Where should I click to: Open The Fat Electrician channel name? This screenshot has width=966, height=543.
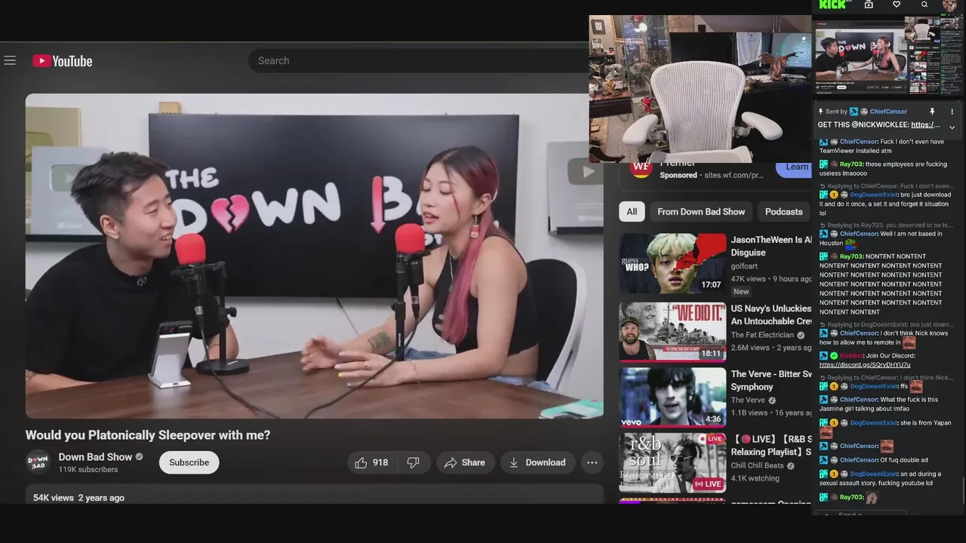(x=762, y=335)
